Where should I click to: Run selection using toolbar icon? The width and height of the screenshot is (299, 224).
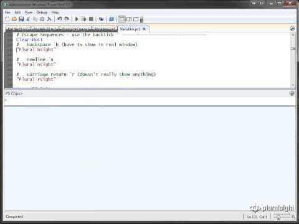(x=83, y=19)
